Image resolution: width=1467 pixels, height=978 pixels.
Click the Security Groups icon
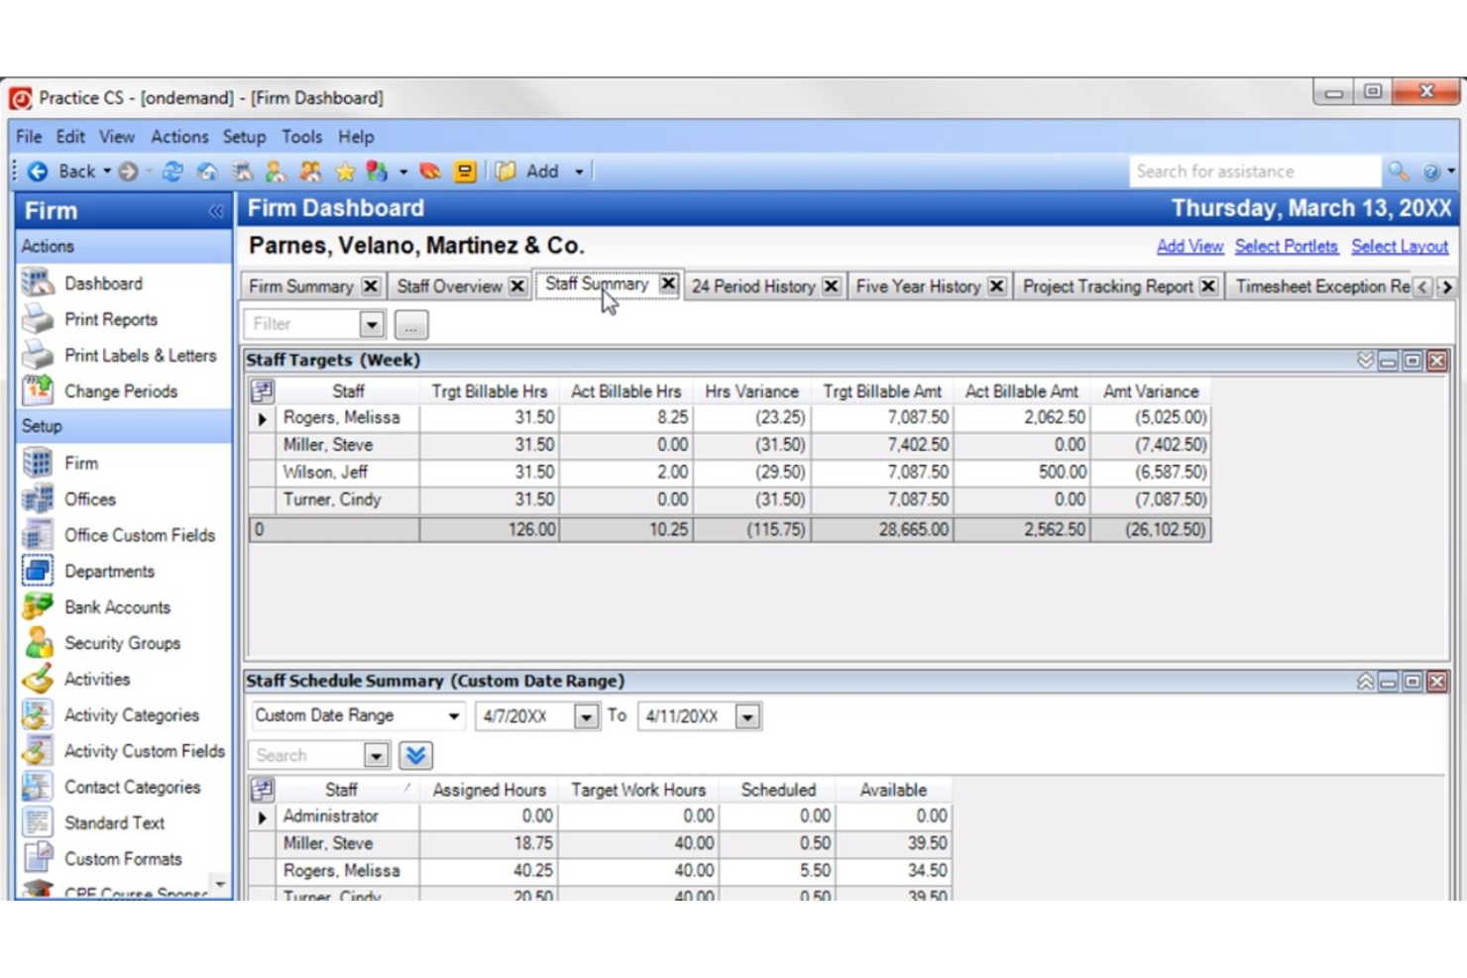coord(37,643)
